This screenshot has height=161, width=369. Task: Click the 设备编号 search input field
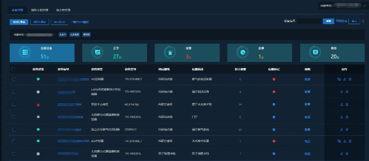(309, 21)
